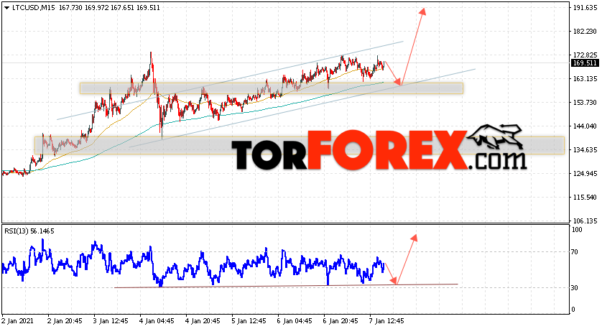Click price level 191.635 on axis
This screenshot has height=329, width=602.
click(585, 8)
